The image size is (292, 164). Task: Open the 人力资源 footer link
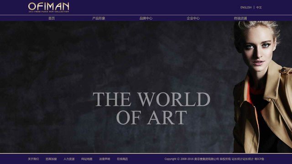pyautogui.click(x=69, y=159)
